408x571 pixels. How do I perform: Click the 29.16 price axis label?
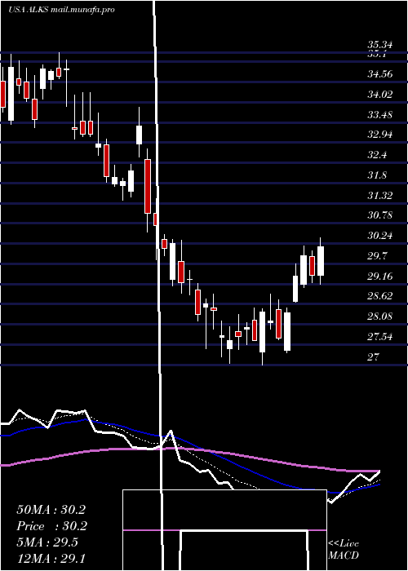click(380, 277)
